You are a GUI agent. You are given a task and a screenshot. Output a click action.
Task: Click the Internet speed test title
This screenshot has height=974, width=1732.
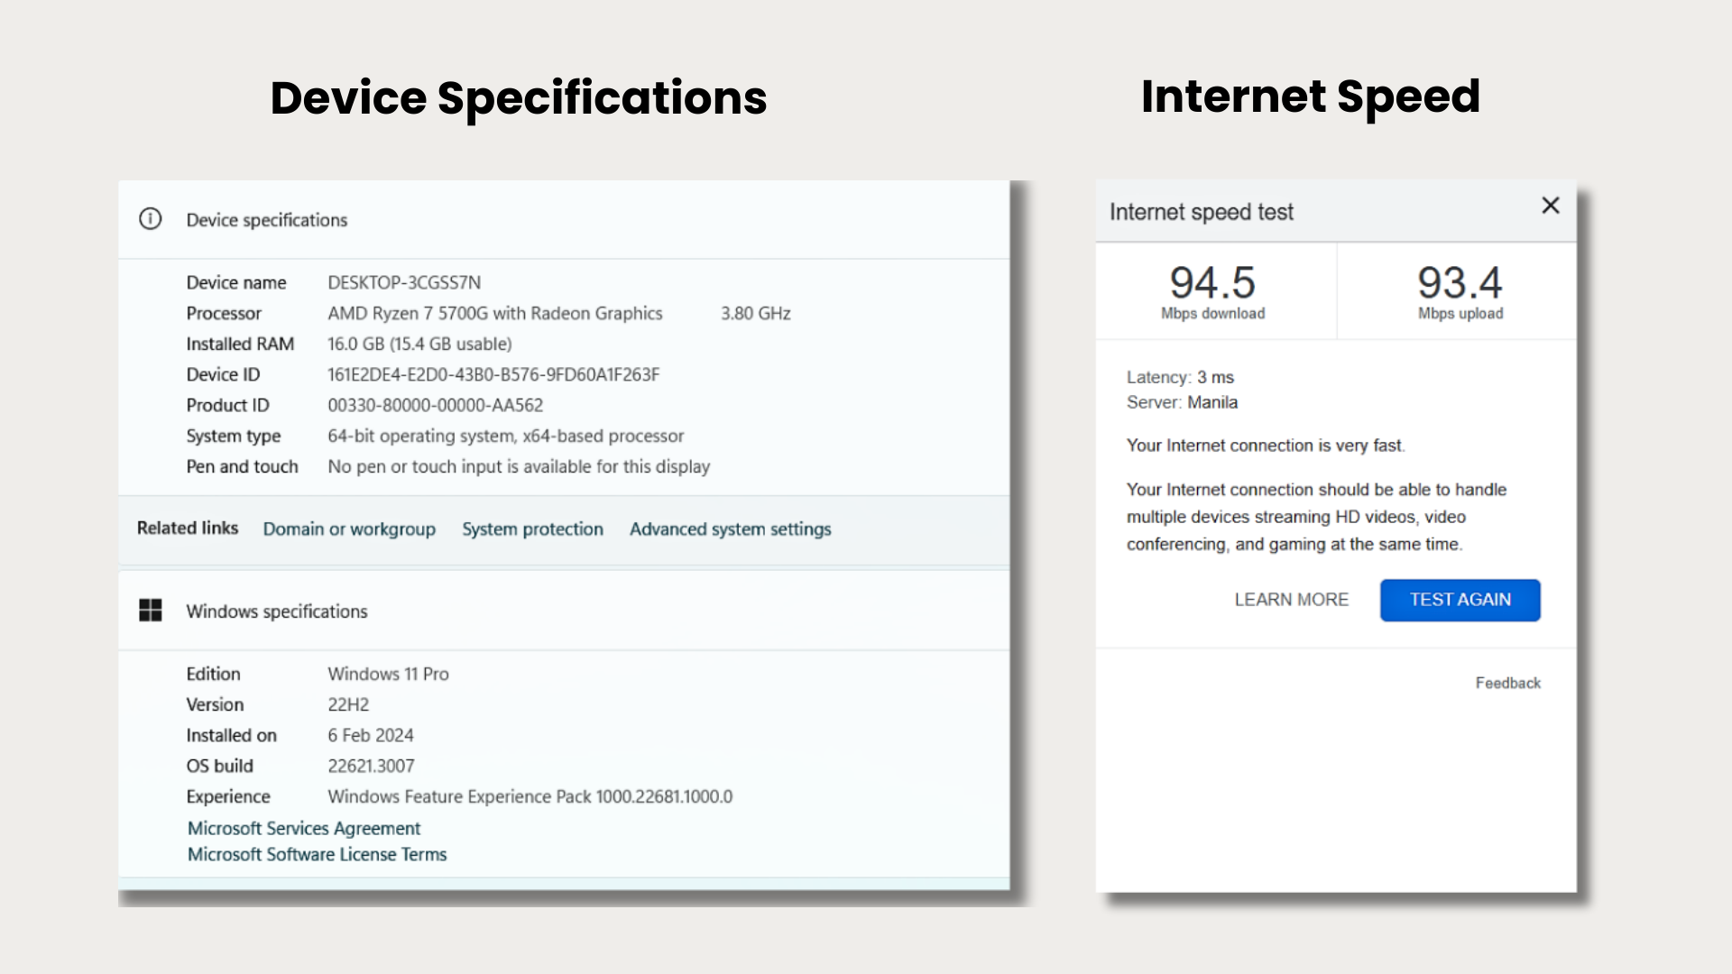click(x=1201, y=212)
